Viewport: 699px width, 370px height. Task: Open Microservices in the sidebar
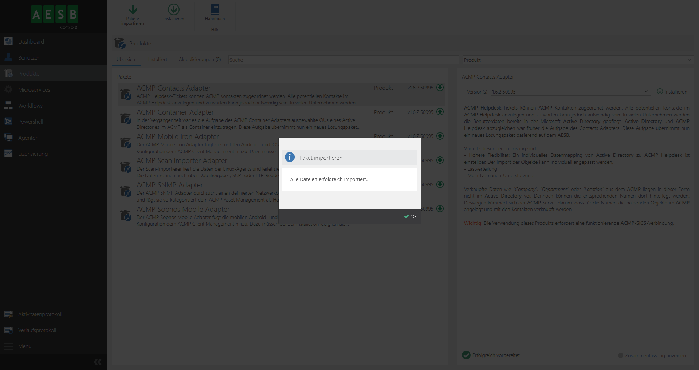click(x=34, y=90)
